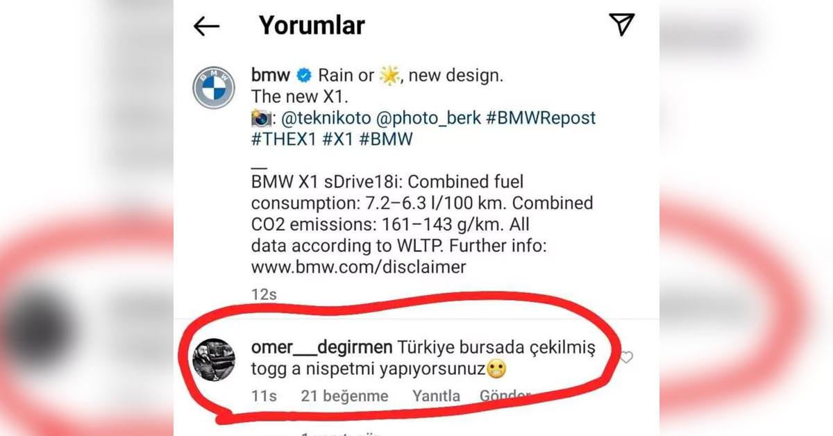Open the bmw username link

point(271,76)
